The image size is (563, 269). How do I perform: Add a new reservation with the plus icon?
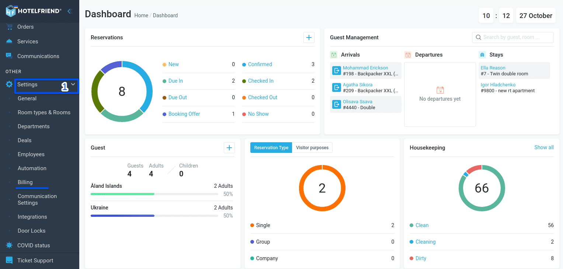coord(309,37)
